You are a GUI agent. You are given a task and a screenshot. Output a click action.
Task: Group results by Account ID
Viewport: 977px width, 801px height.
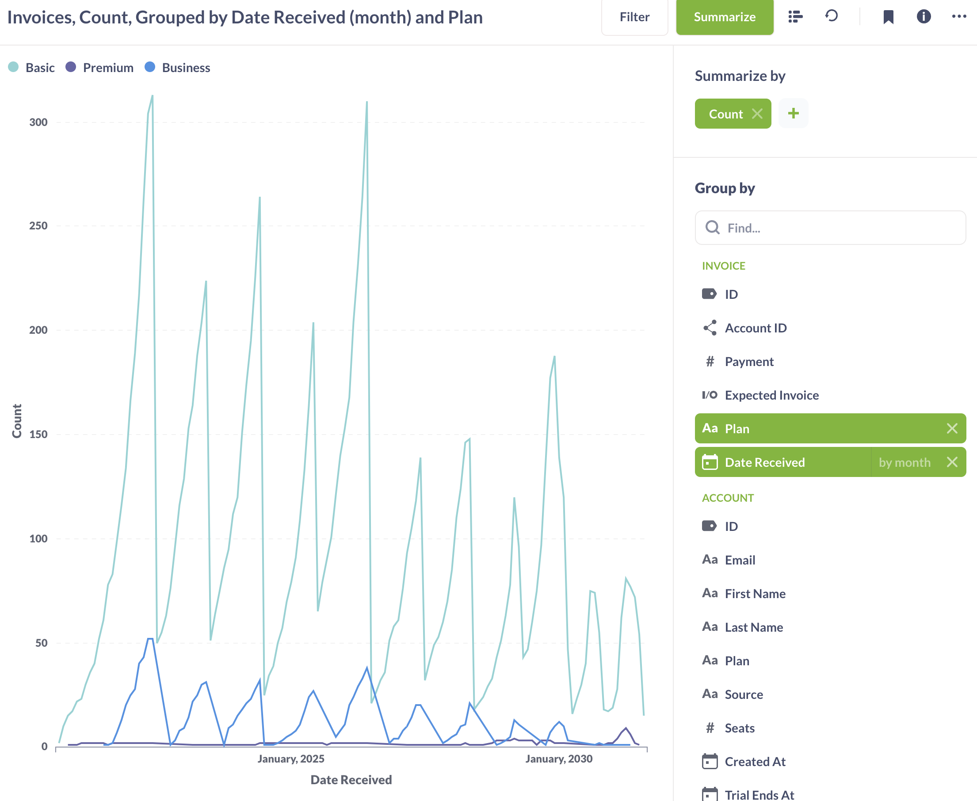(755, 328)
